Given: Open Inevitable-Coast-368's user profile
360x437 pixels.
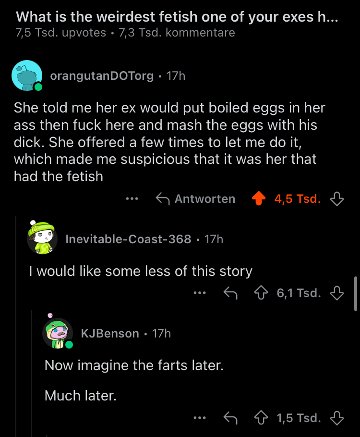Looking at the screenshot, I should tap(128, 239).
